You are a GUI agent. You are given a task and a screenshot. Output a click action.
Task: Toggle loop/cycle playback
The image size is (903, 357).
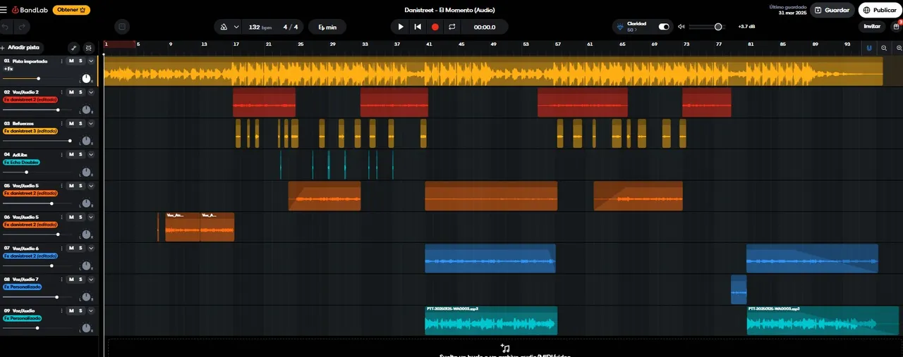[x=451, y=27]
